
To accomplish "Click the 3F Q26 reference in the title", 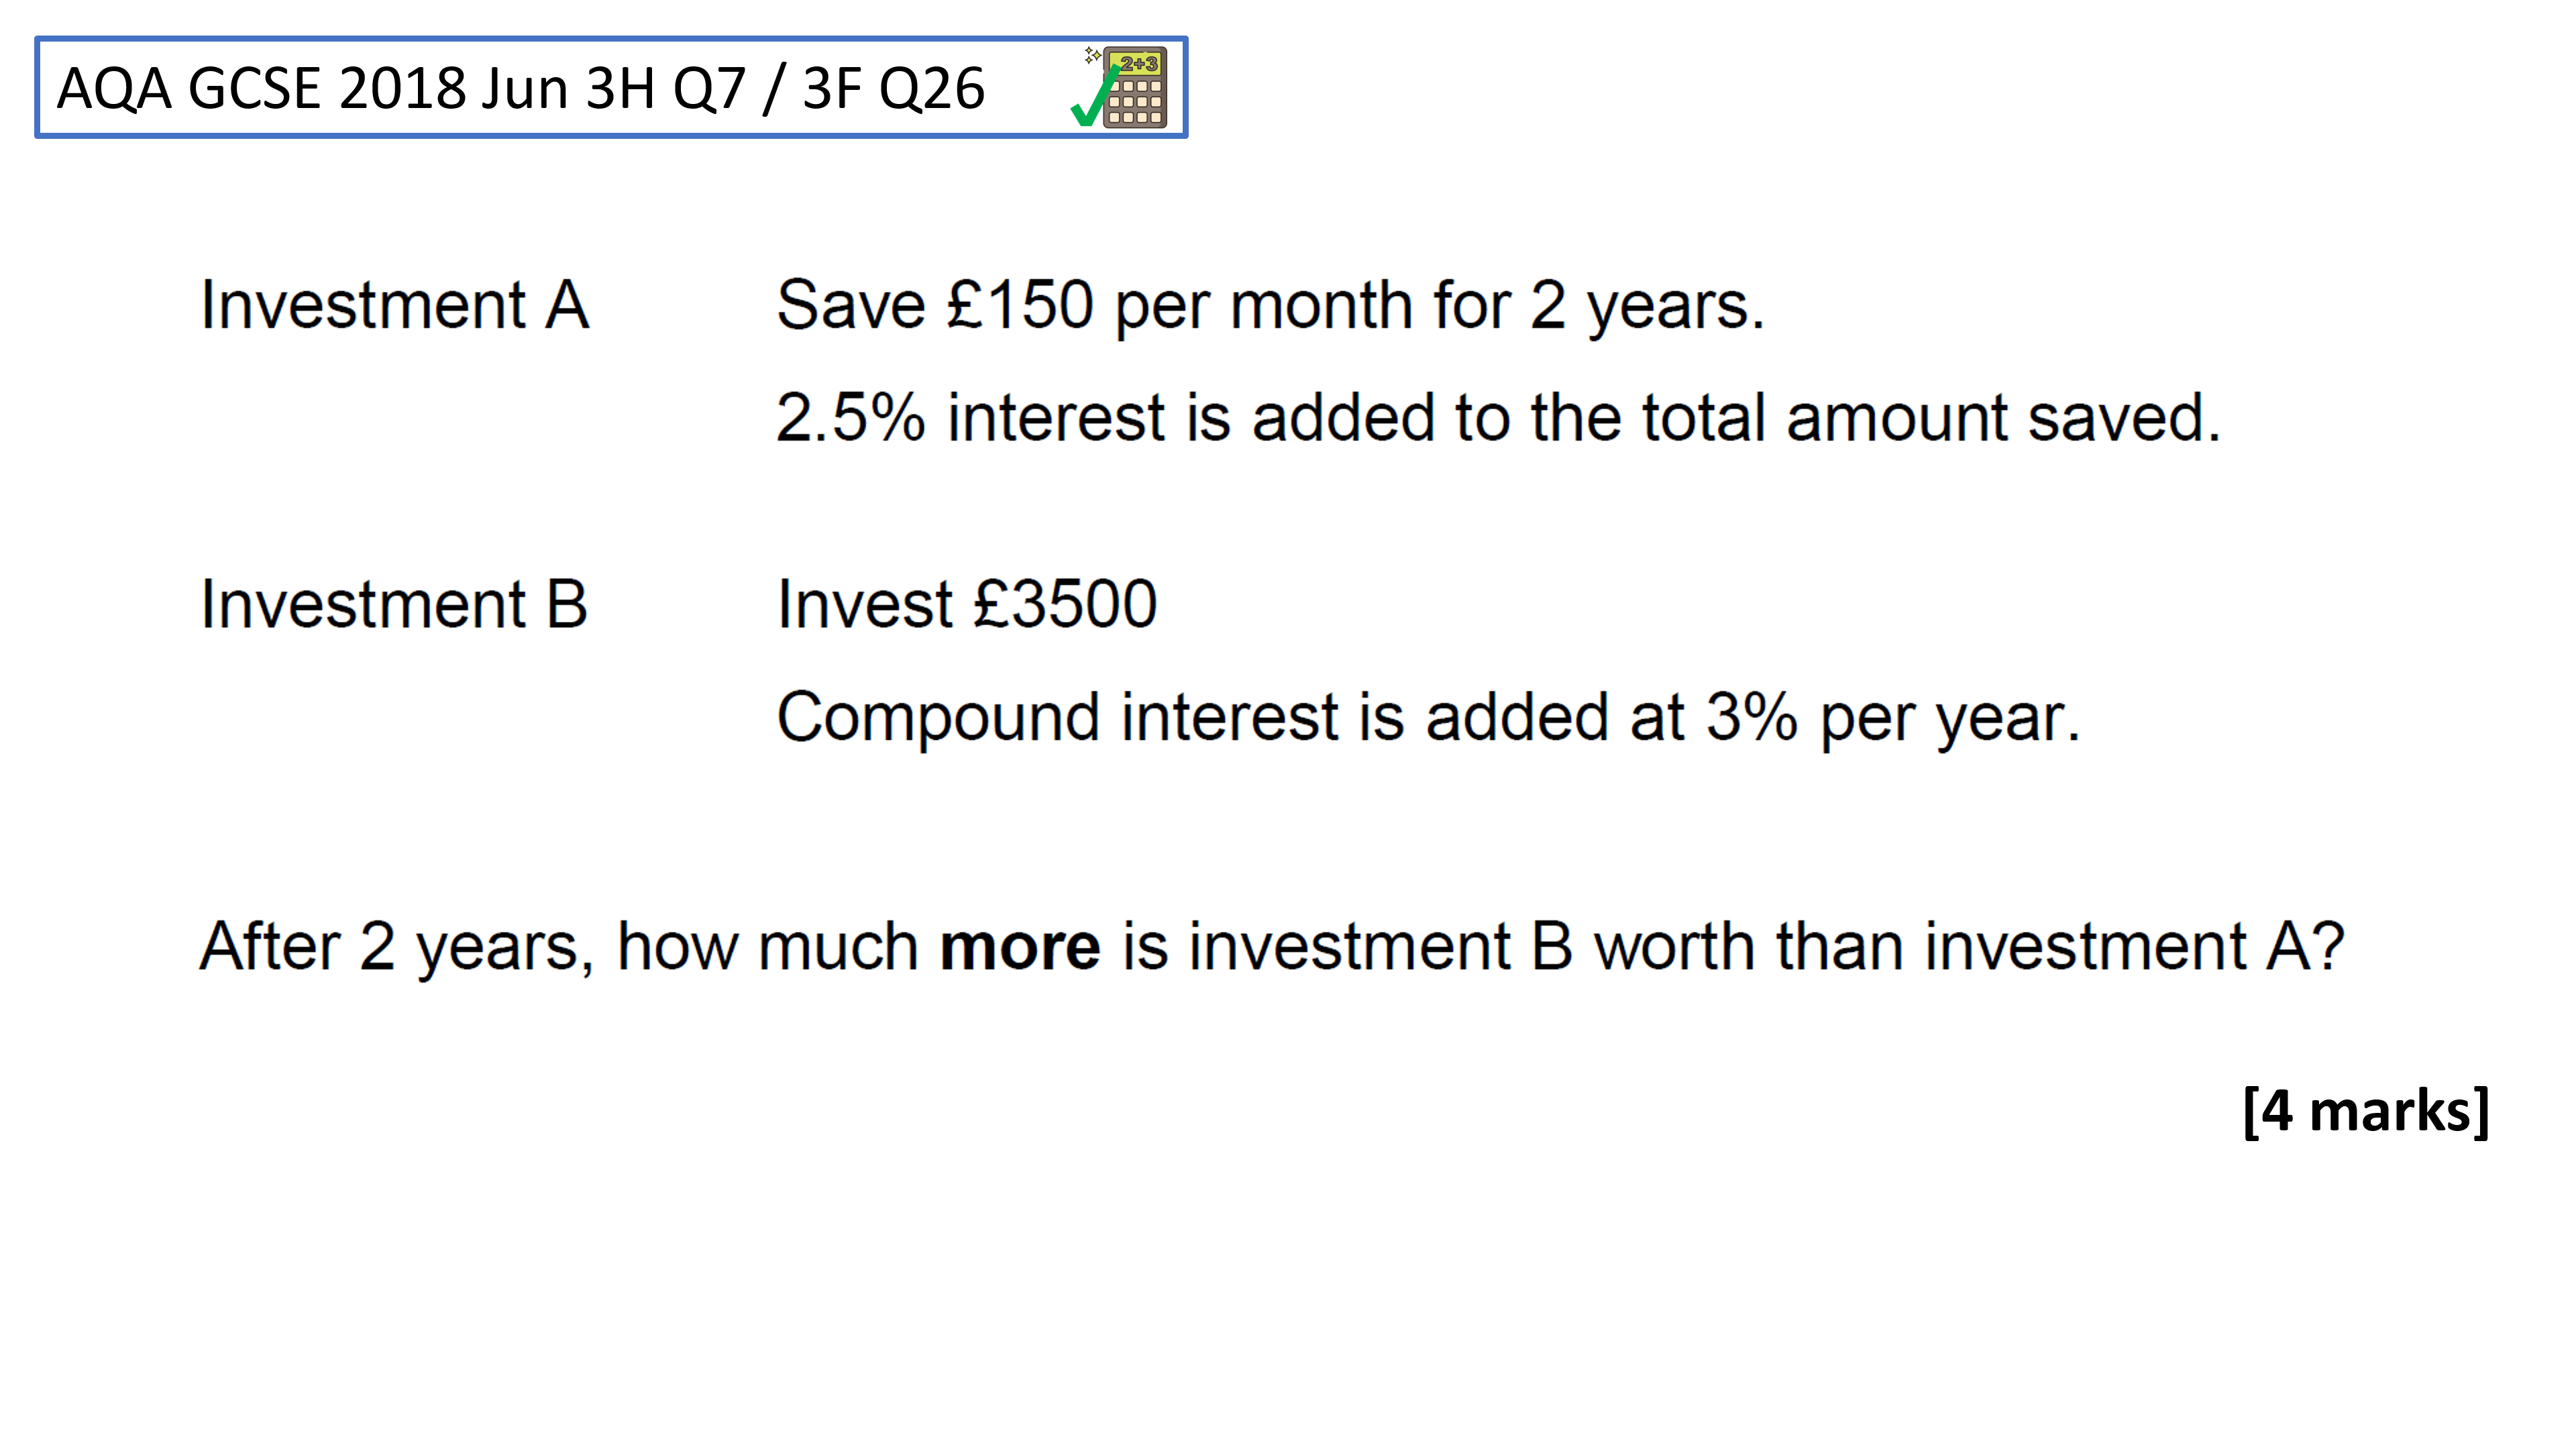I will click(x=894, y=88).
